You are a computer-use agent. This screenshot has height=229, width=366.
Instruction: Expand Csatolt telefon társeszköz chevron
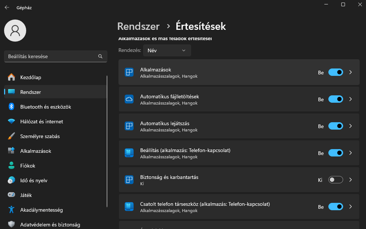pos(351,207)
